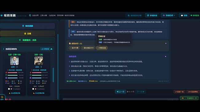Select the first story item chip

pos(74,48)
